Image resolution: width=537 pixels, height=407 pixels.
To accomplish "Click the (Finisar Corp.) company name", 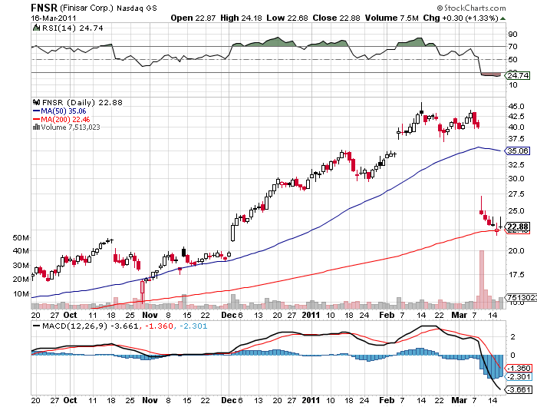I will pos(87,8).
